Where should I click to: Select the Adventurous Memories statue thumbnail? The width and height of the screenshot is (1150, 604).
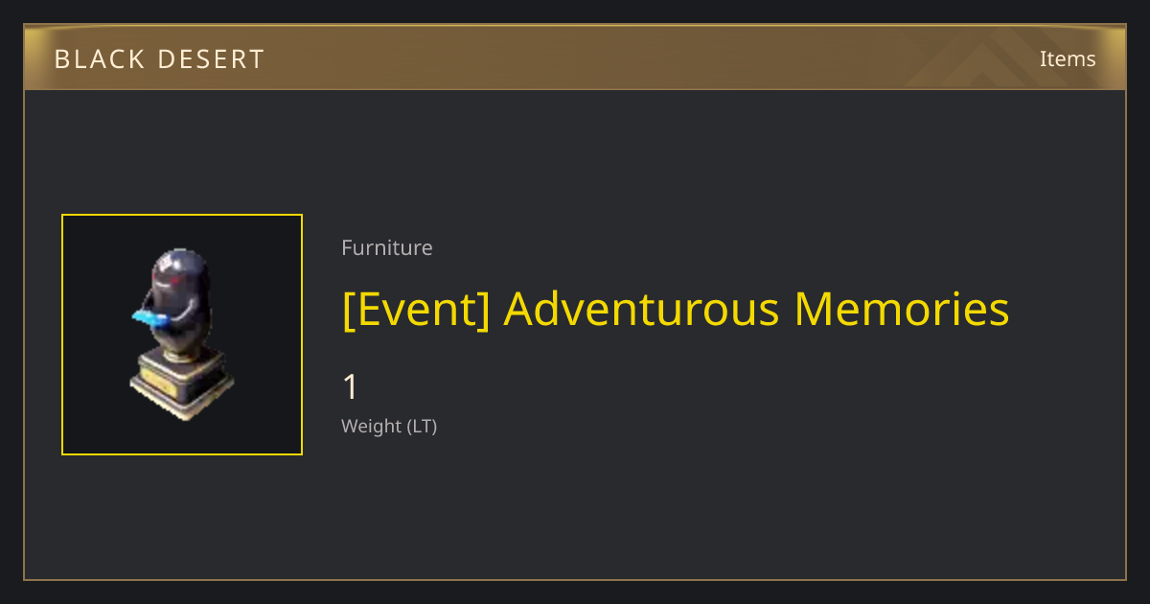pyautogui.click(x=182, y=335)
